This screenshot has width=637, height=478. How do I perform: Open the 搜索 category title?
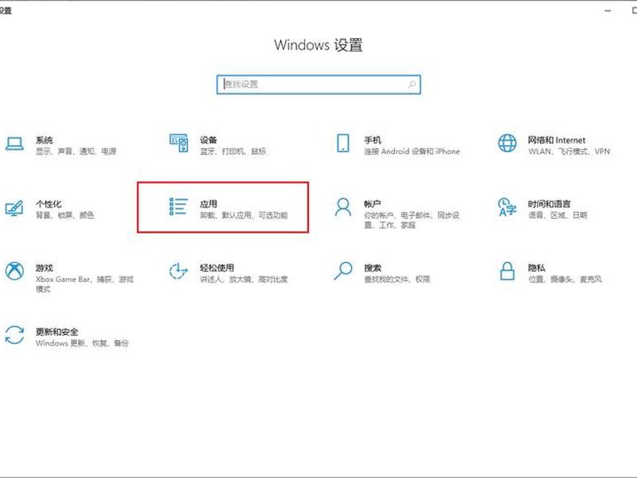(373, 268)
